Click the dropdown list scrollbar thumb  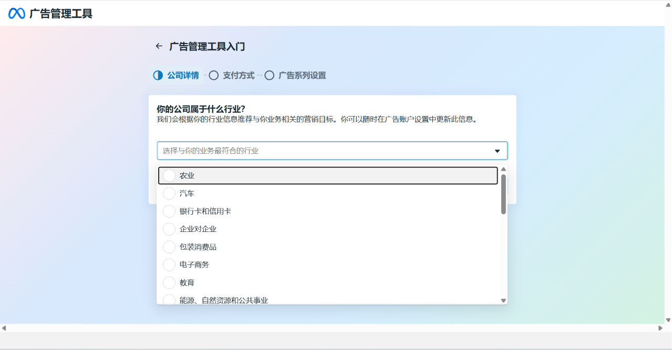(503, 194)
